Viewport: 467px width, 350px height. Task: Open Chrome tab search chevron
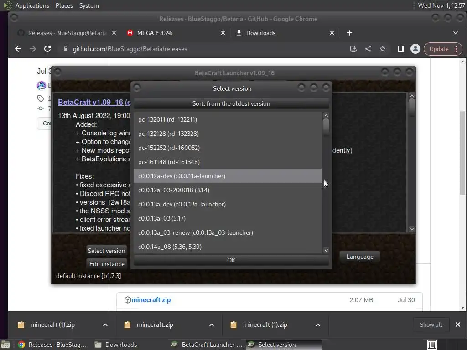coord(456,33)
